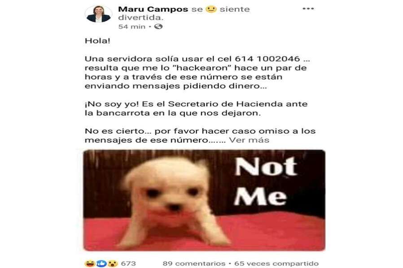The height and width of the screenshot is (268, 403).
Task: Click Maru Campos profile picture
Action: coord(98,14)
